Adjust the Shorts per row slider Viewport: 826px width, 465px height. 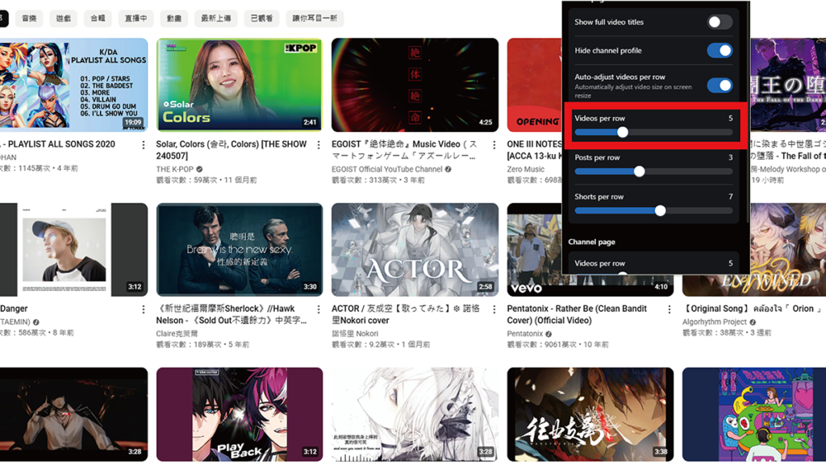(653, 210)
